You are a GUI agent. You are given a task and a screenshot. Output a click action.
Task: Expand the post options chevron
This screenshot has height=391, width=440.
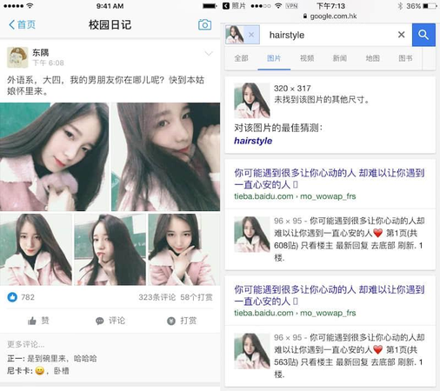pos(209,53)
